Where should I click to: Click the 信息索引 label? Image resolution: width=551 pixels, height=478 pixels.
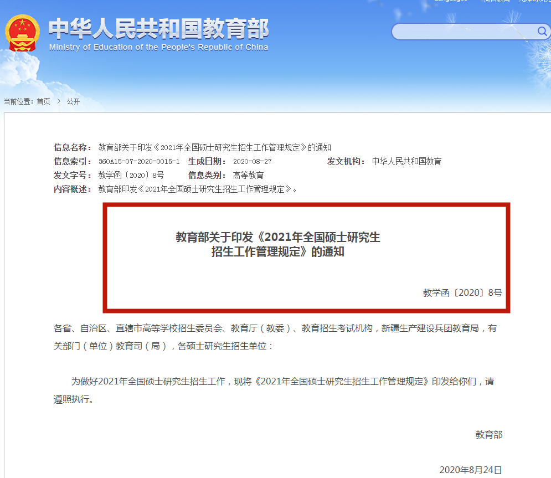point(73,161)
